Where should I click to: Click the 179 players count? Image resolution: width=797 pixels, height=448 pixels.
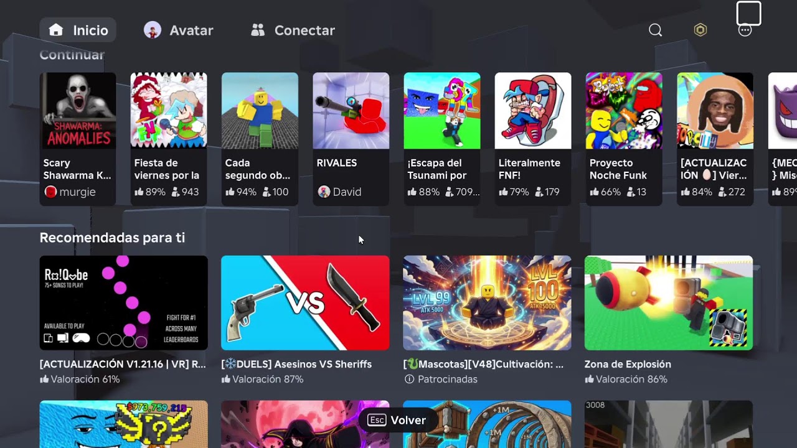coord(547,192)
